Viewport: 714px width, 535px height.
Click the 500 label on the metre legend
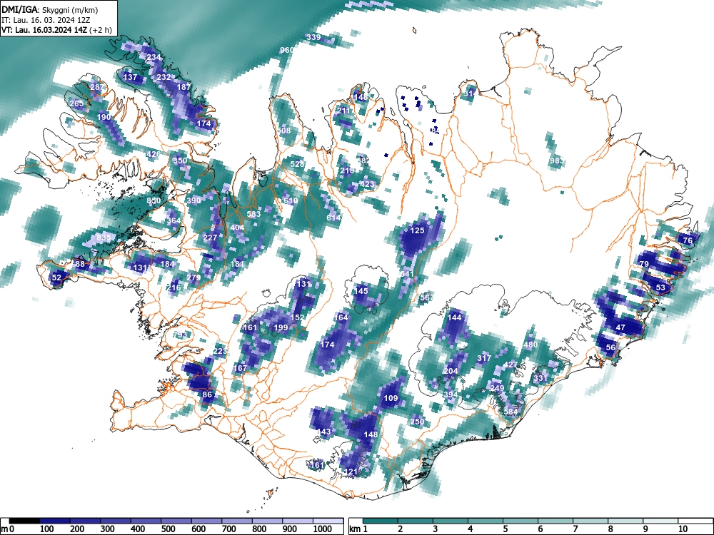(x=168, y=529)
